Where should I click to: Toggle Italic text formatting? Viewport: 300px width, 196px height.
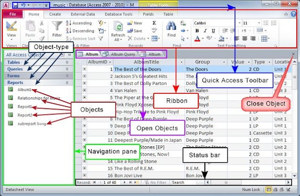tap(204, 31)
